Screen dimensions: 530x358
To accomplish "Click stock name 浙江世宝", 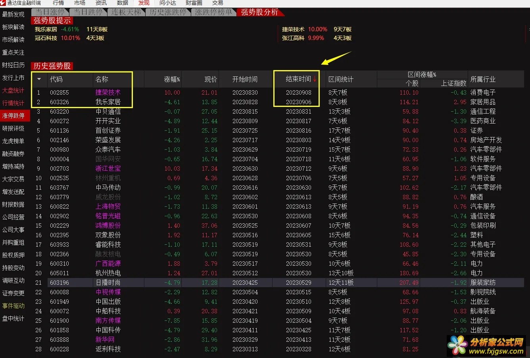I will pos(108,168).
